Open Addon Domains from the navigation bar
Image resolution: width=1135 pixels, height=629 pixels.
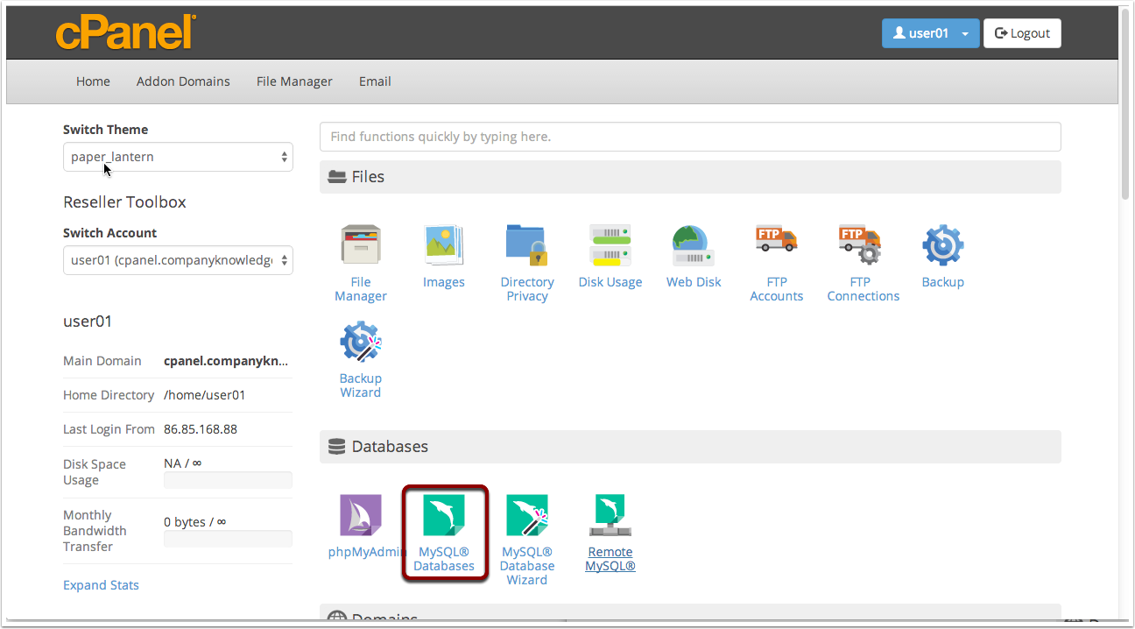coord(183,81)
